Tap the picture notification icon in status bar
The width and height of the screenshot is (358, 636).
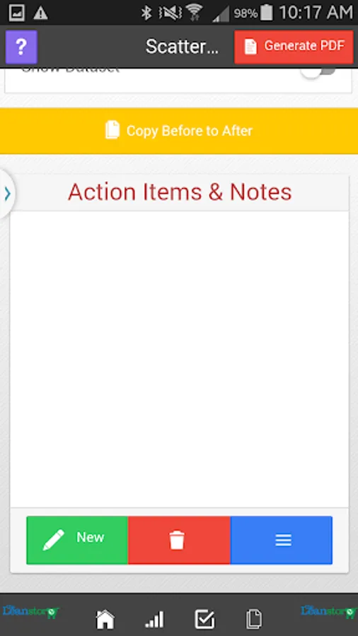[x=17, y=13]
